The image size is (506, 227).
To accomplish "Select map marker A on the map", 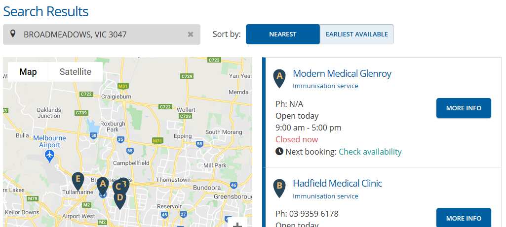I will 102,185.
